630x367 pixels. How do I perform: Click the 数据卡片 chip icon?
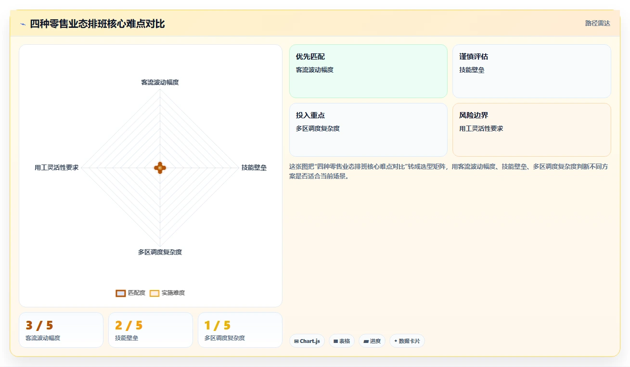pyautogui.click(x=396, y=341)
